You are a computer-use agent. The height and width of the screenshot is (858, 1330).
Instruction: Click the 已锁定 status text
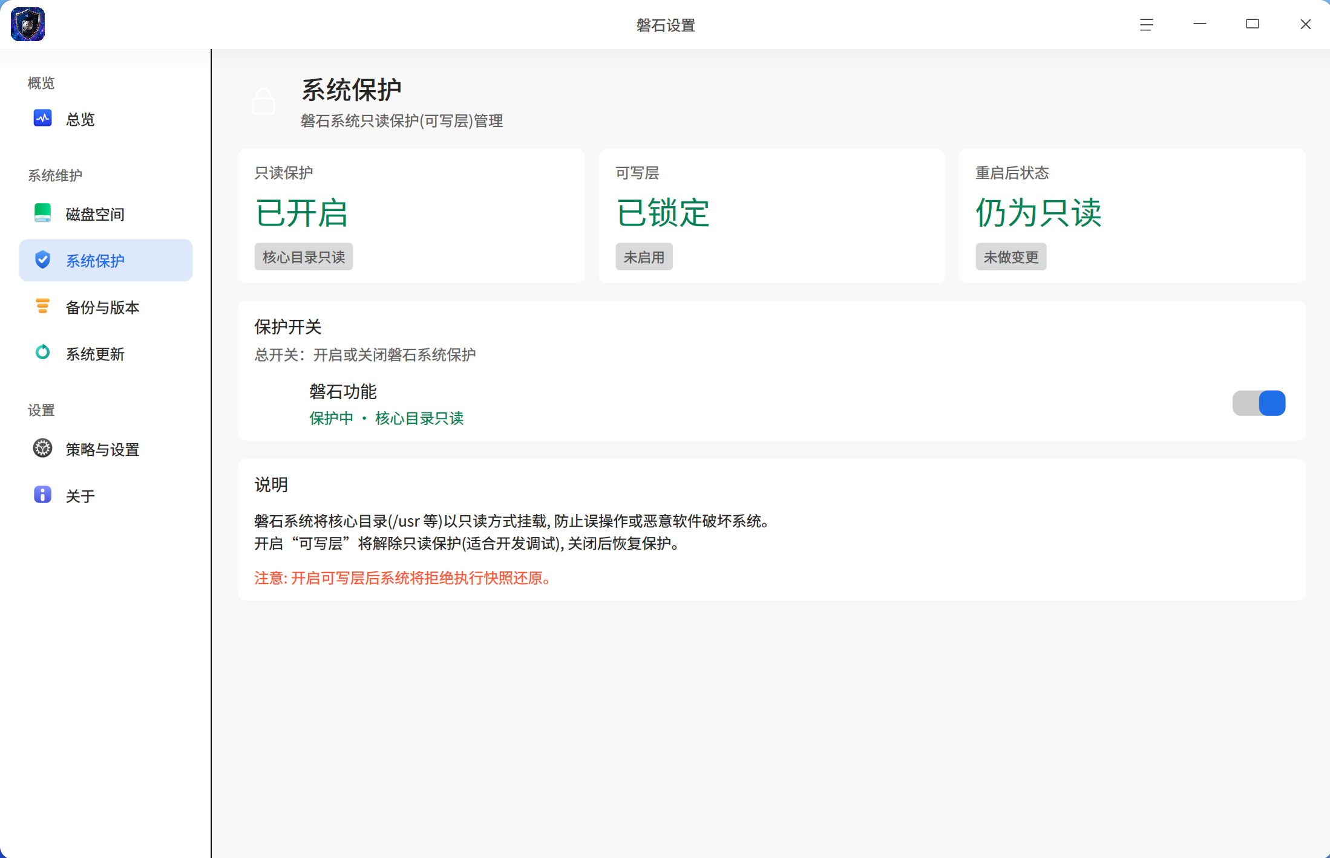663,213
